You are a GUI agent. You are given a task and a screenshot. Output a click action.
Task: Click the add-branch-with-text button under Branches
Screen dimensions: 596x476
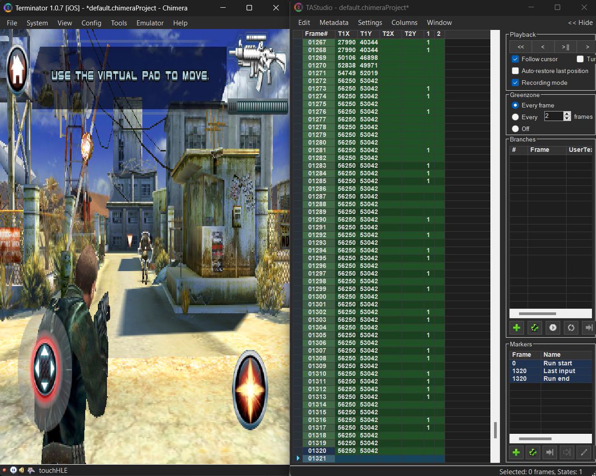click(x=534, y=327)
